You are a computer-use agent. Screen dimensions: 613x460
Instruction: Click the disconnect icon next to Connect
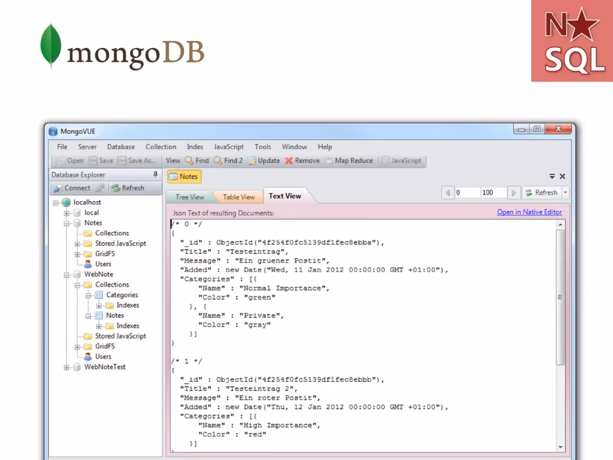point(100,188)
